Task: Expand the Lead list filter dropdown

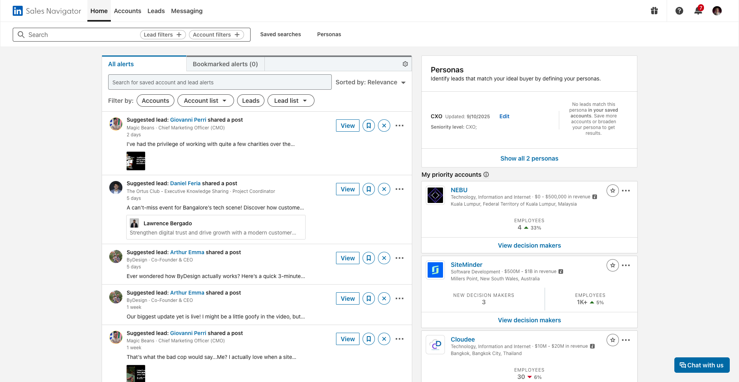Action: [x=291, y=101]
